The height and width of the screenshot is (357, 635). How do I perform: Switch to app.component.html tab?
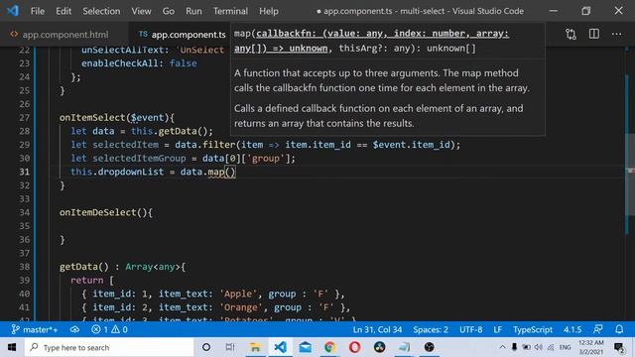64,35
